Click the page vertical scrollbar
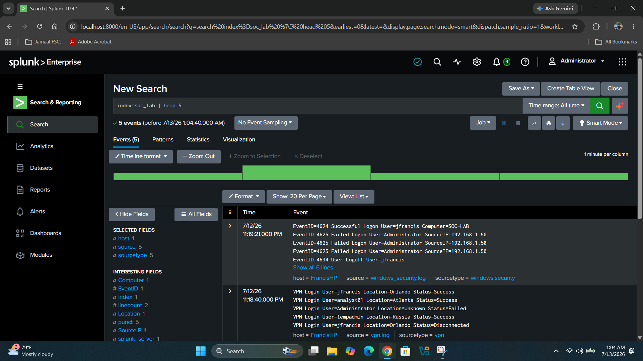The height and width of the screenshot is (361, 643). click(640, 139)
